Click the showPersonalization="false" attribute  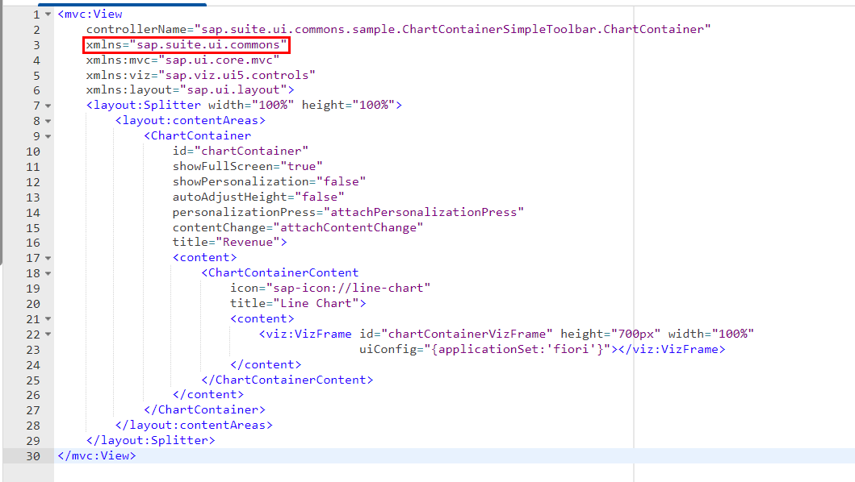tap(269, 181)
